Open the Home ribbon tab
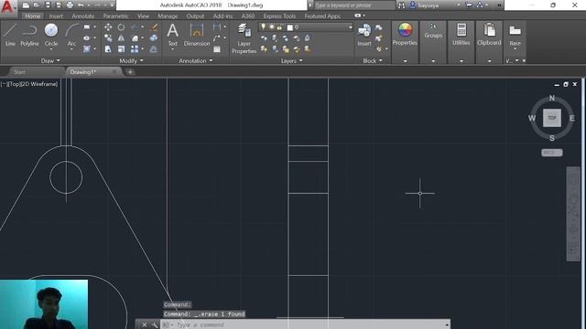The width and height of the screenshot is (586, 329). (33, 16)
